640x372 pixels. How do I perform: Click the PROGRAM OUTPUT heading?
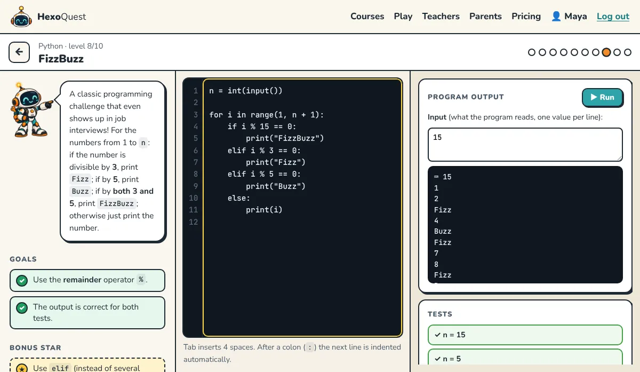(x=466, y=97)
